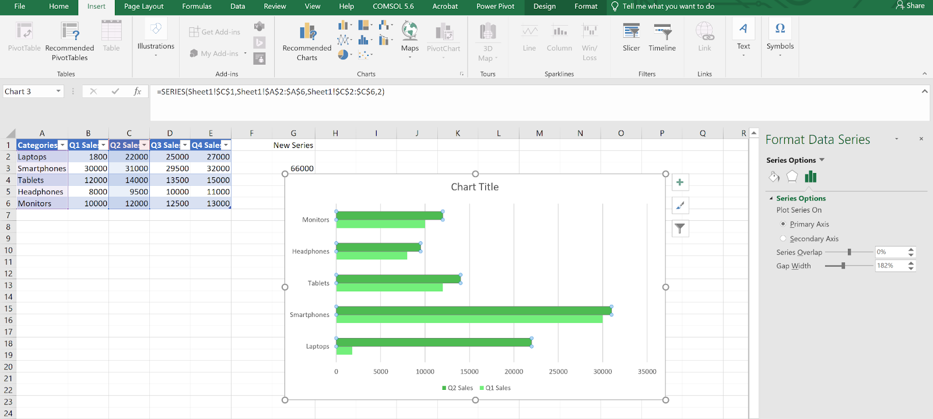
Task: Open Effects options in format pane
Action: (792, 177)
